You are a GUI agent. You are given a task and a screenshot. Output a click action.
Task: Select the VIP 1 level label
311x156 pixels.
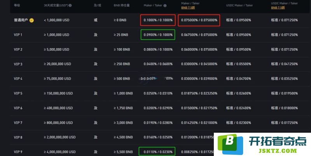tap(18, 35)
